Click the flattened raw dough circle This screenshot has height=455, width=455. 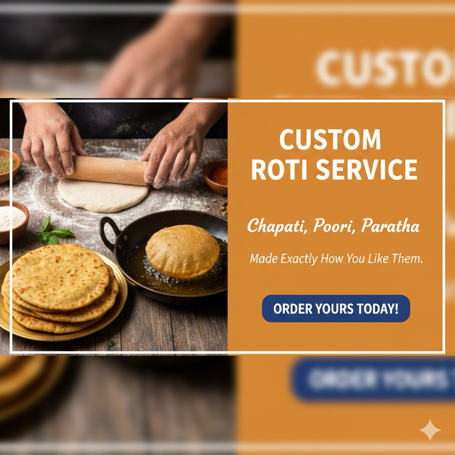(x=103, y=196)
